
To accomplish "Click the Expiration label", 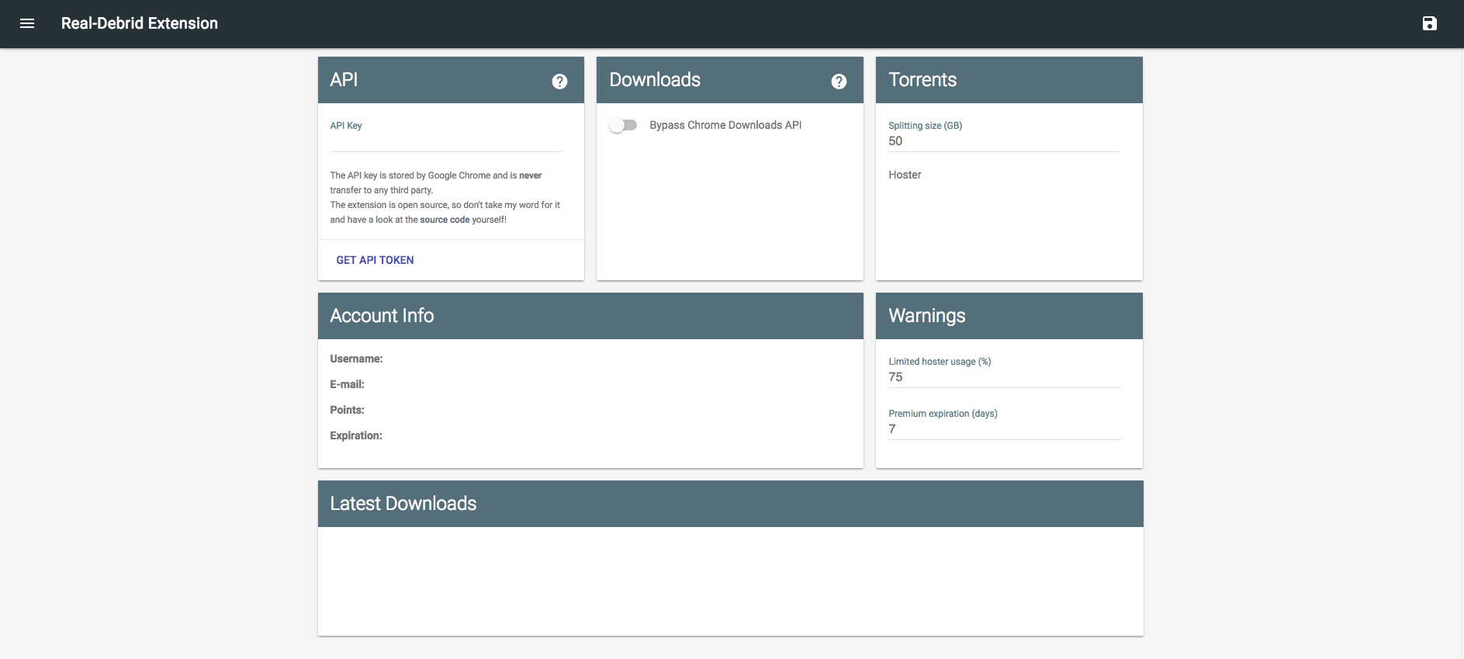I will point(356,435).
